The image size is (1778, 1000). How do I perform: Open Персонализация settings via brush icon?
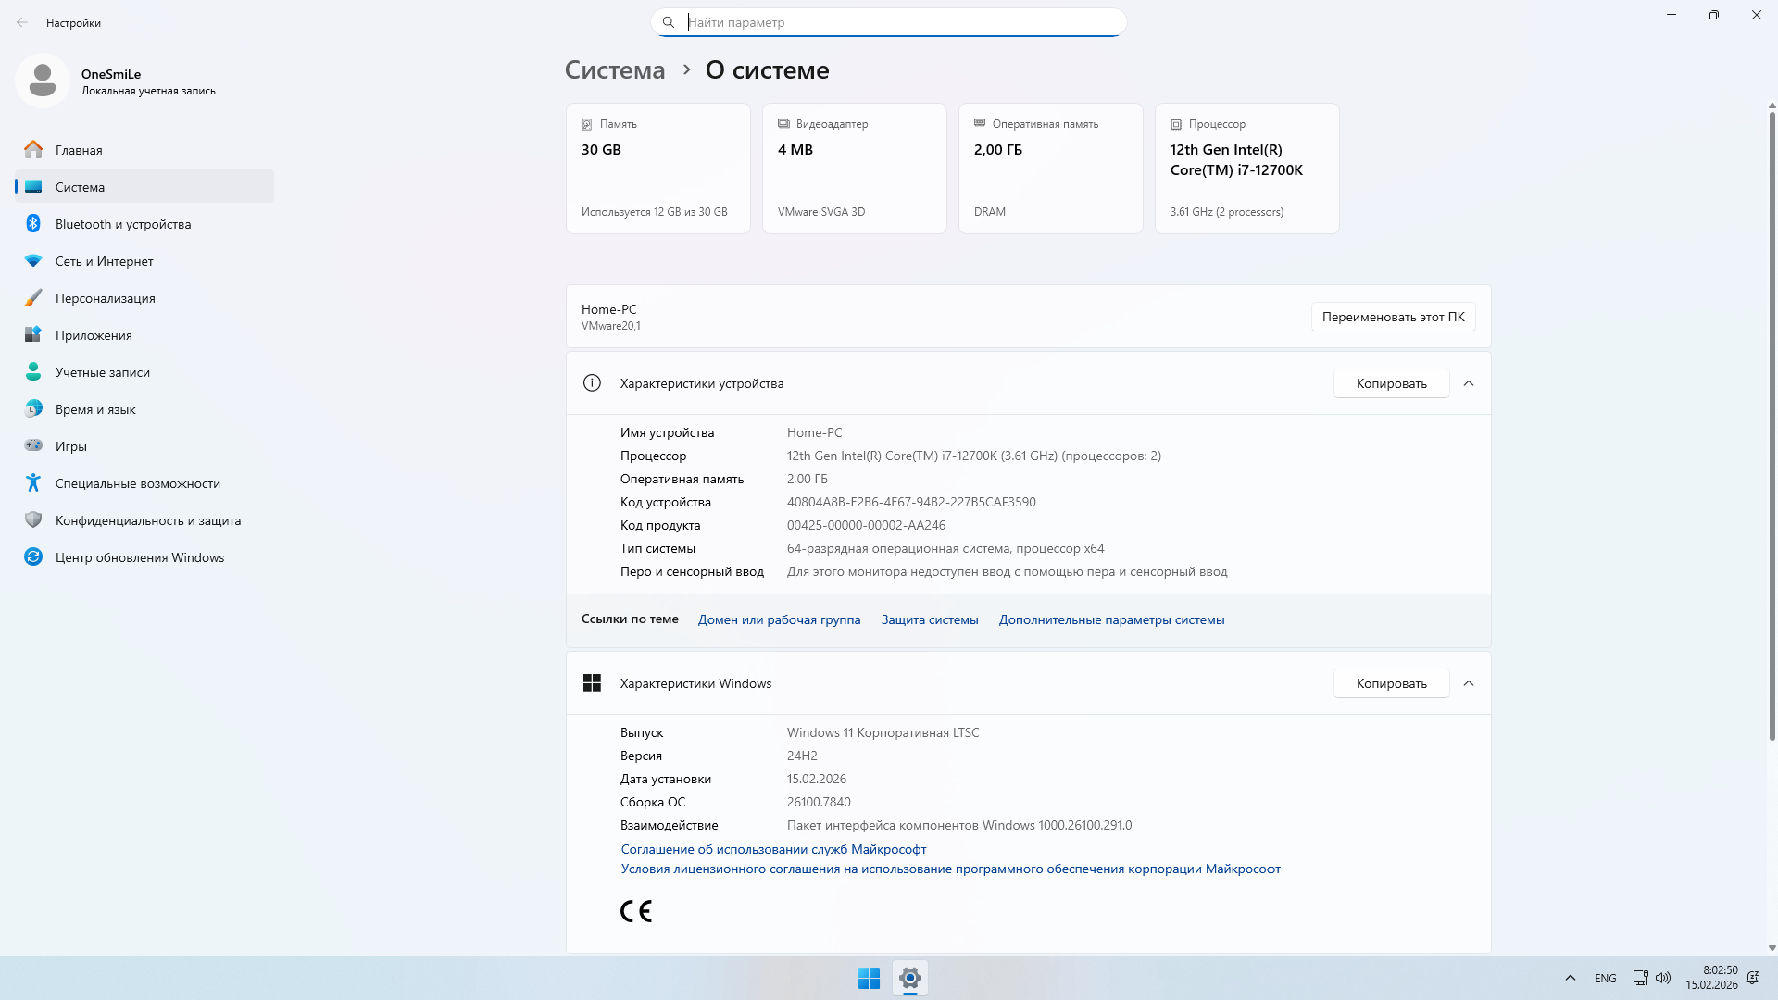33,297
